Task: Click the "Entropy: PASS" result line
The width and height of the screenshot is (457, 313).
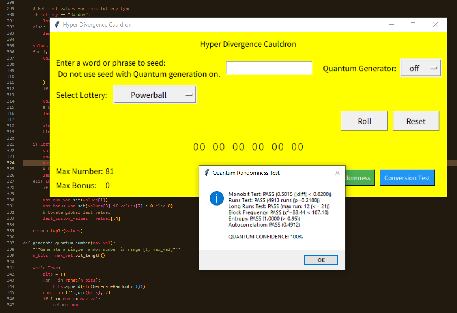Action: pyautogui.click(x=264, y=218)
